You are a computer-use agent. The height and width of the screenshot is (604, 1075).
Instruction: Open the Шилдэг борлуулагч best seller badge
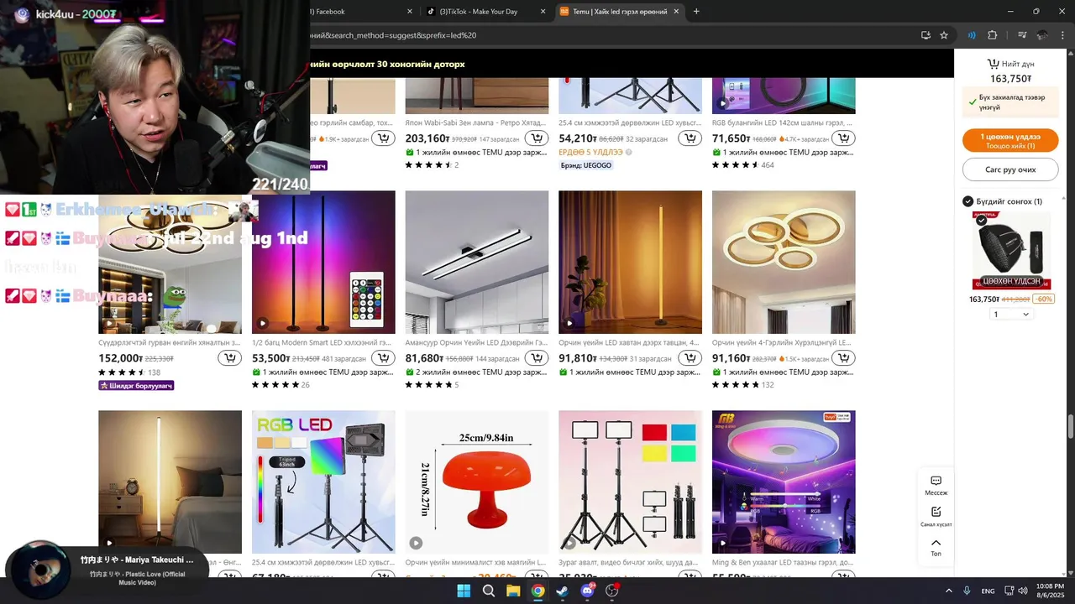(x=136, y=385)
